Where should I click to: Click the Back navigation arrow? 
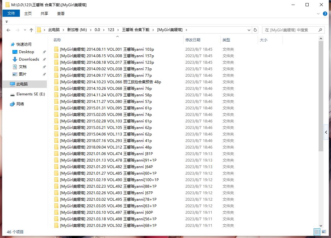[8, 30]
